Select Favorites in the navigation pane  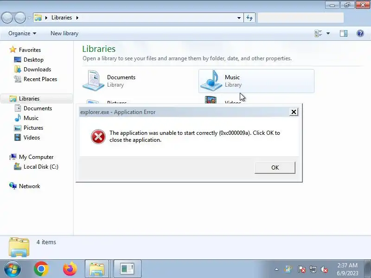pos(30,50)
